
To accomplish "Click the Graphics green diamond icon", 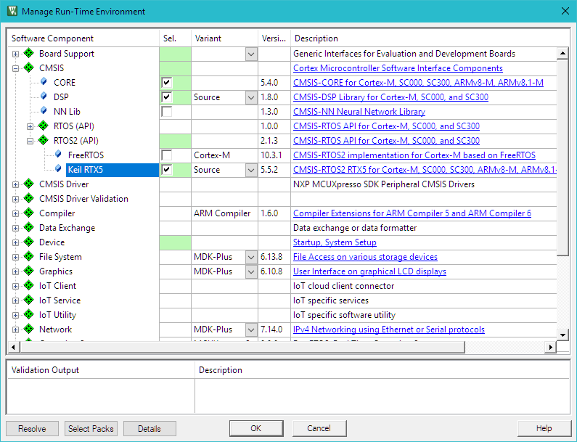I will tap(29, 271).
